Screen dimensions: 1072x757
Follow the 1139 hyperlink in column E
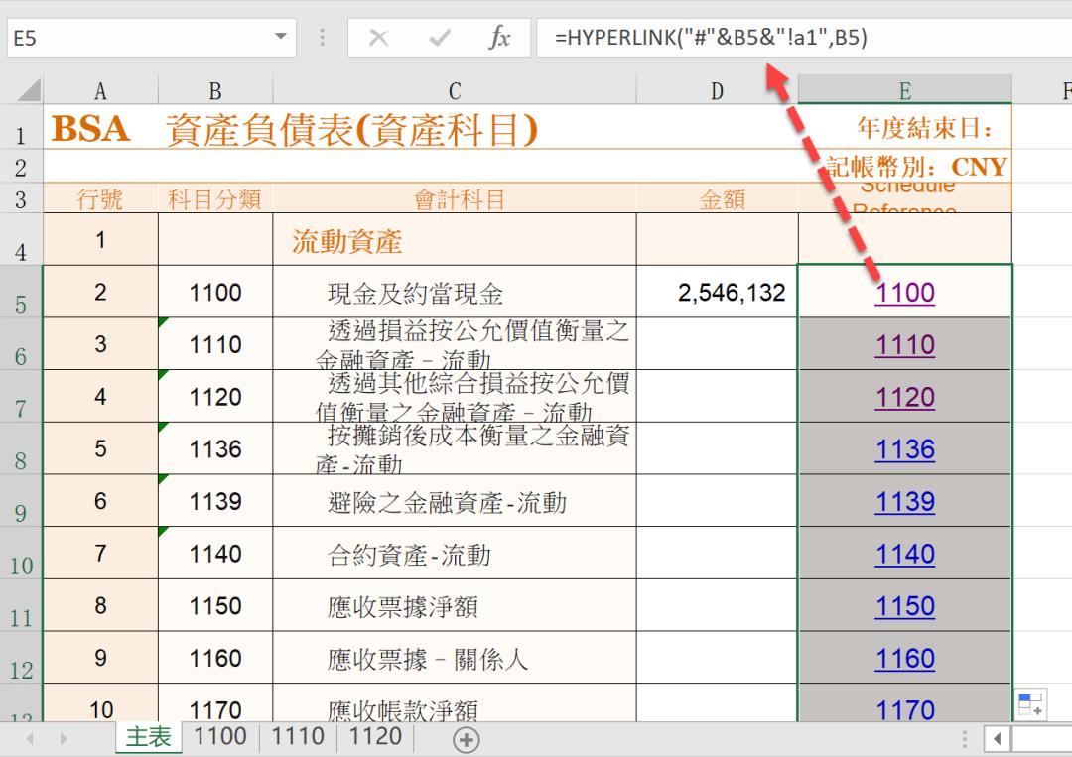tap(904, 502)
